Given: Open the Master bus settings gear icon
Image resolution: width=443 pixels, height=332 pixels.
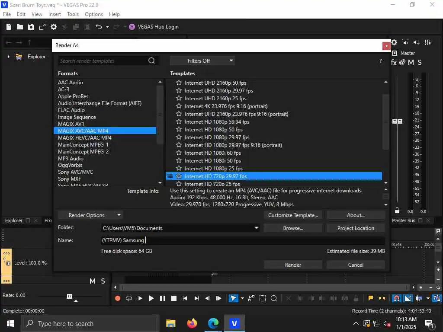Looking at the screenshot, I should [394, 42].
